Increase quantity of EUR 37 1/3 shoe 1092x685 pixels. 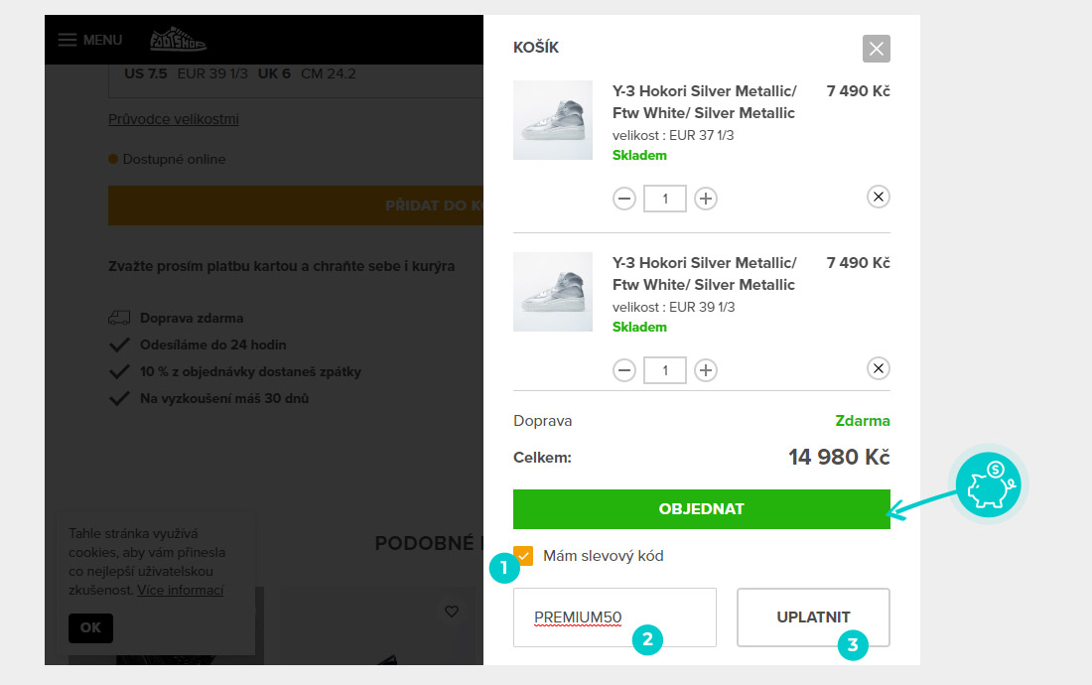705,199
